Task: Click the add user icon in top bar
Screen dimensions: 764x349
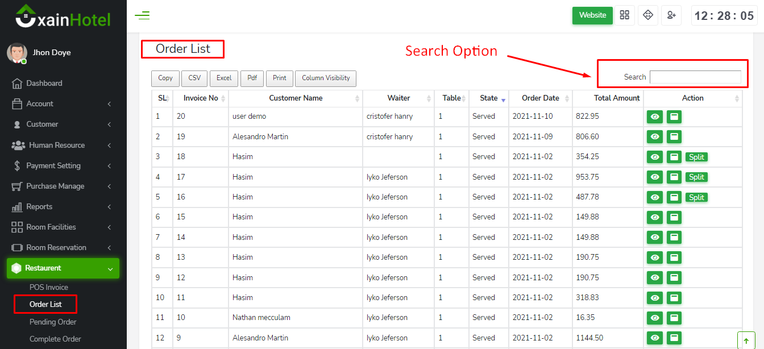Action: coord(671,15)
